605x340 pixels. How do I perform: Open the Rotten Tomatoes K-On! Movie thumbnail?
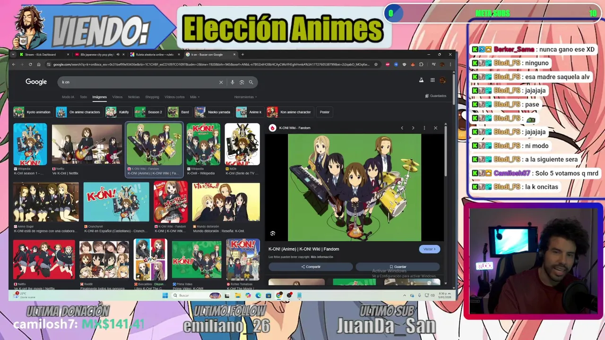(243, 259)
